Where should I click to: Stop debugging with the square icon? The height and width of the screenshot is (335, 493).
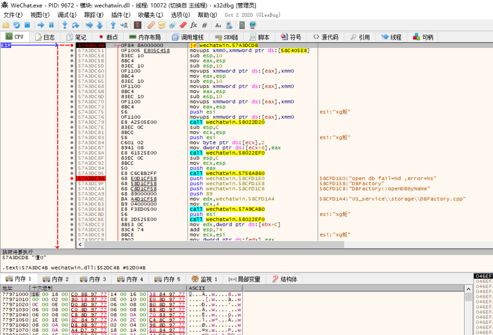pos(27,25)
